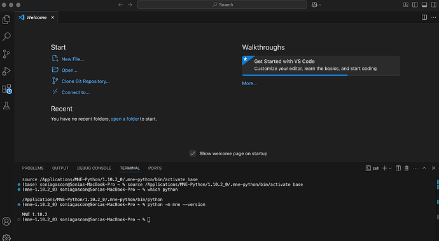Open the Extensions view
439x241 pixels.
tap(6, 89)
